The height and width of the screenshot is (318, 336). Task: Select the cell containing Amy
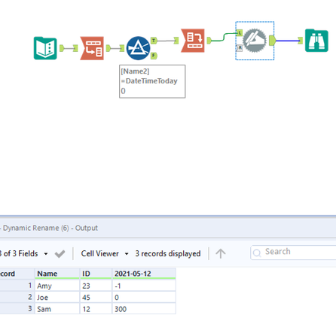[57, 286]
